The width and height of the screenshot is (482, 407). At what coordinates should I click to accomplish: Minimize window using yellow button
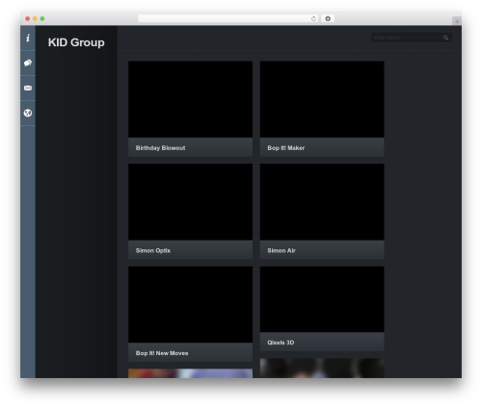(35, 18)
